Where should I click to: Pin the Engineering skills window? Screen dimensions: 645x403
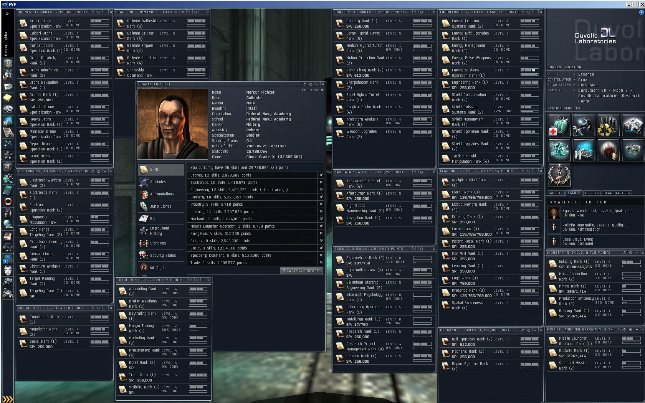529,12
